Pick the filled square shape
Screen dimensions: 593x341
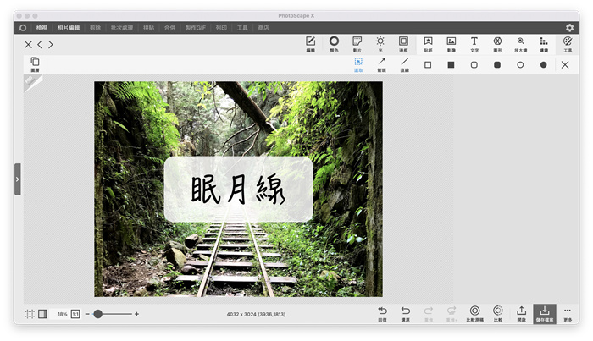[451, 64]
